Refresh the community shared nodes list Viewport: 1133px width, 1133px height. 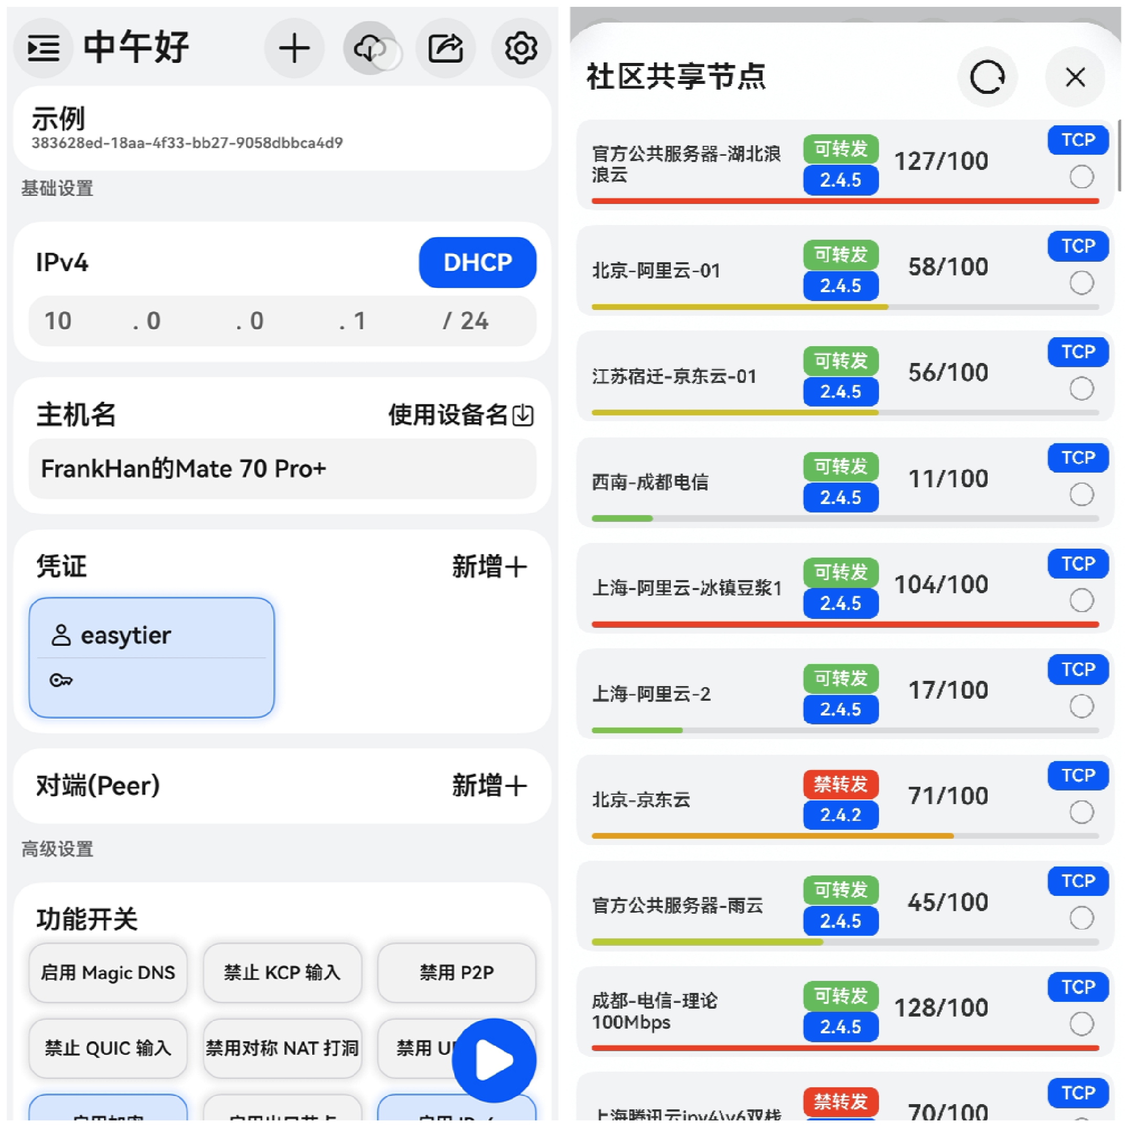[988, 77]
